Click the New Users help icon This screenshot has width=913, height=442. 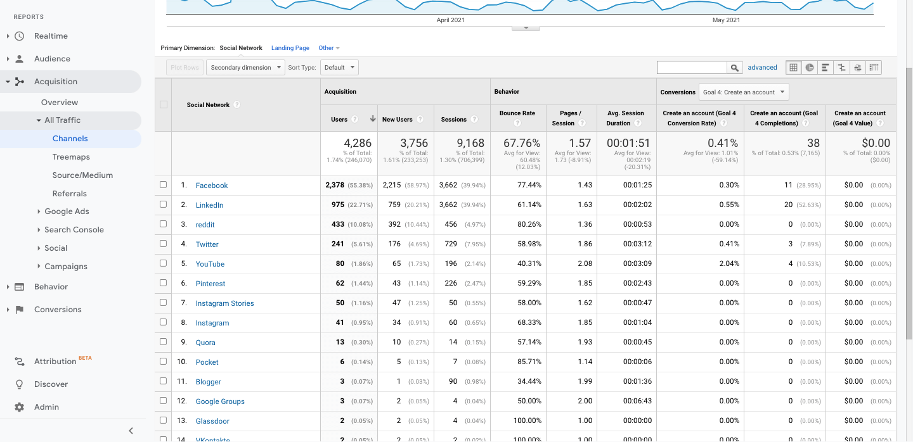pos(420,119)
